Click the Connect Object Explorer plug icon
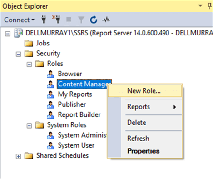213x179 pixels. pos(44,20)
